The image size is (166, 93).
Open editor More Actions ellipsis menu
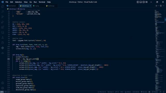click(x=164, y=6)
